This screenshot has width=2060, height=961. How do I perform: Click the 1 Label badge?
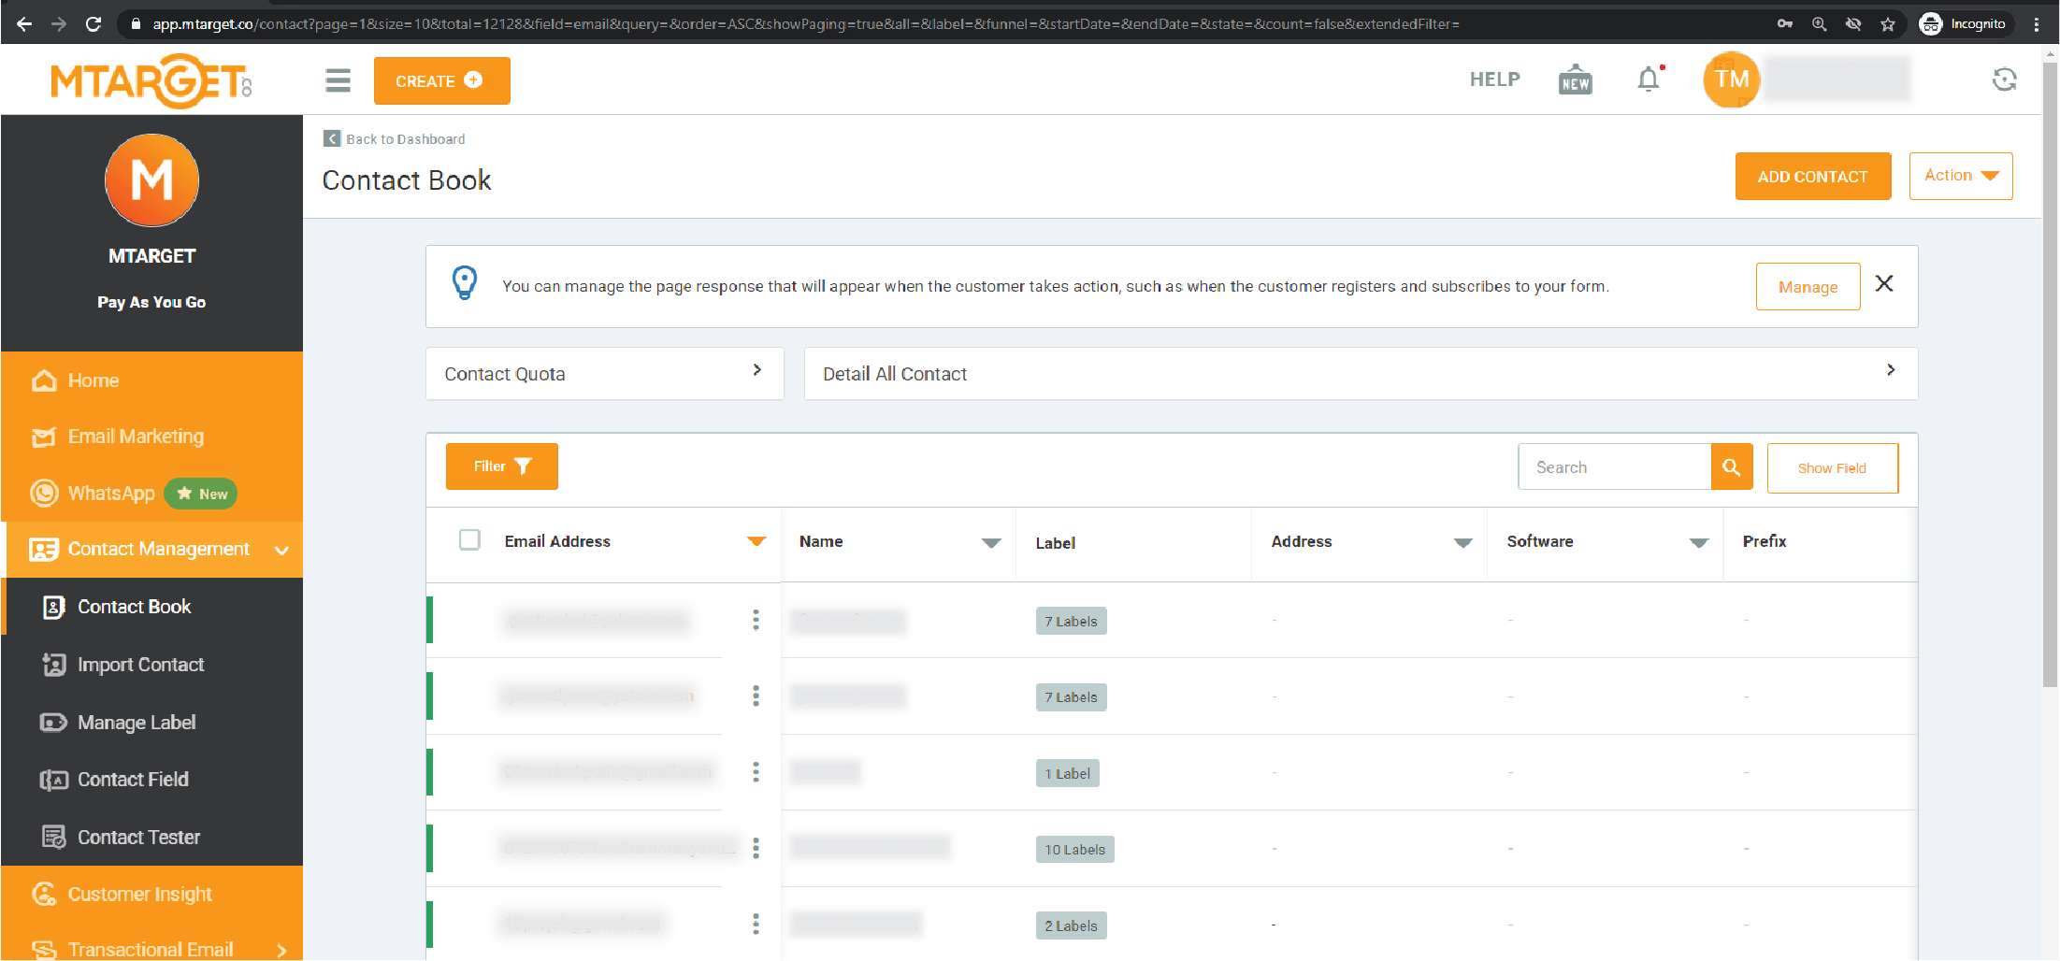point(1067,773)
